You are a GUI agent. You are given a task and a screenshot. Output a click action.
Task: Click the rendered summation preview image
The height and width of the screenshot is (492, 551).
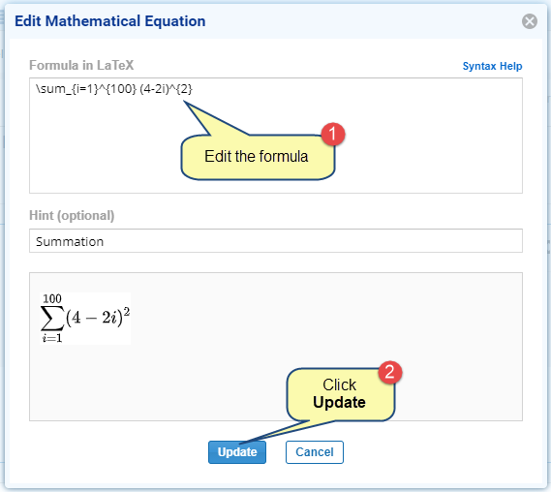[85, 319]
